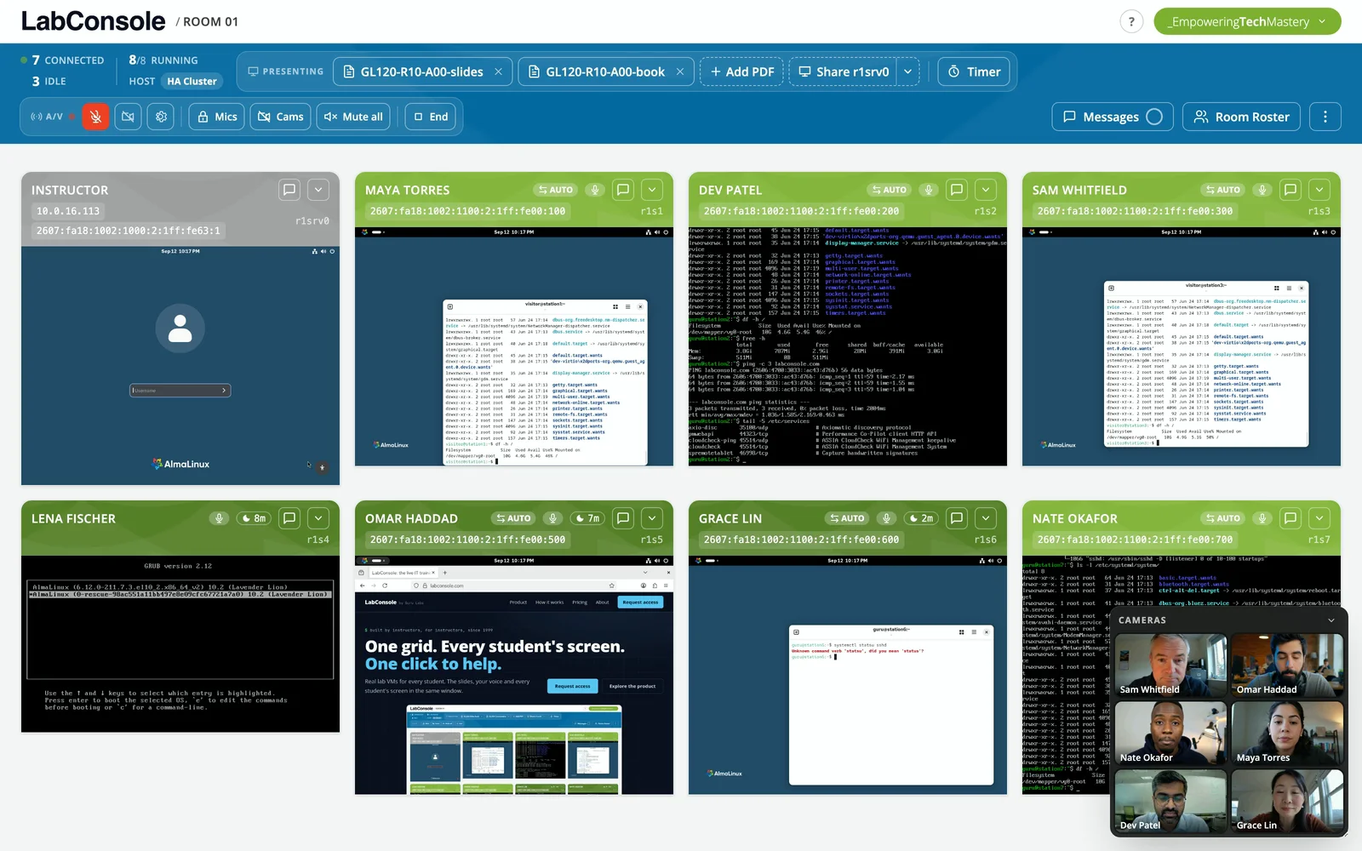Screen dimensions: 1362x851
Task: Close the GL120-R10-A00-book tab
Action: click(x=680, y=71)
